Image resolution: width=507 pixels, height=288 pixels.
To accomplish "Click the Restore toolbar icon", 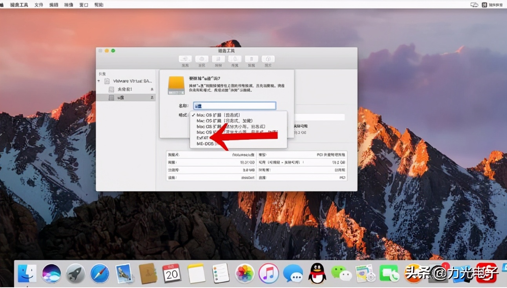I will pyautogui.click(x=235, y=59).
